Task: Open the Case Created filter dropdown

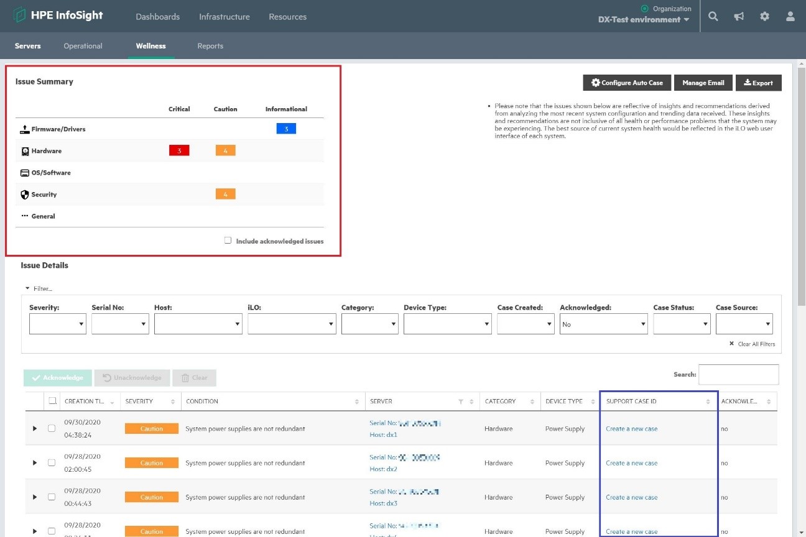Action: click(x=526, y=324)
